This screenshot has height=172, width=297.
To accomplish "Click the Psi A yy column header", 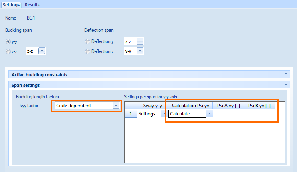I will click(x=228, y=106).
